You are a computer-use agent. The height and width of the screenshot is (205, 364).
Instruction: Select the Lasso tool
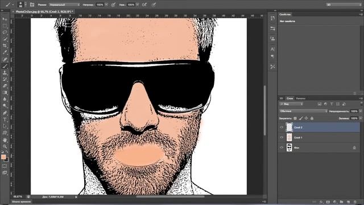coord(5,32)
